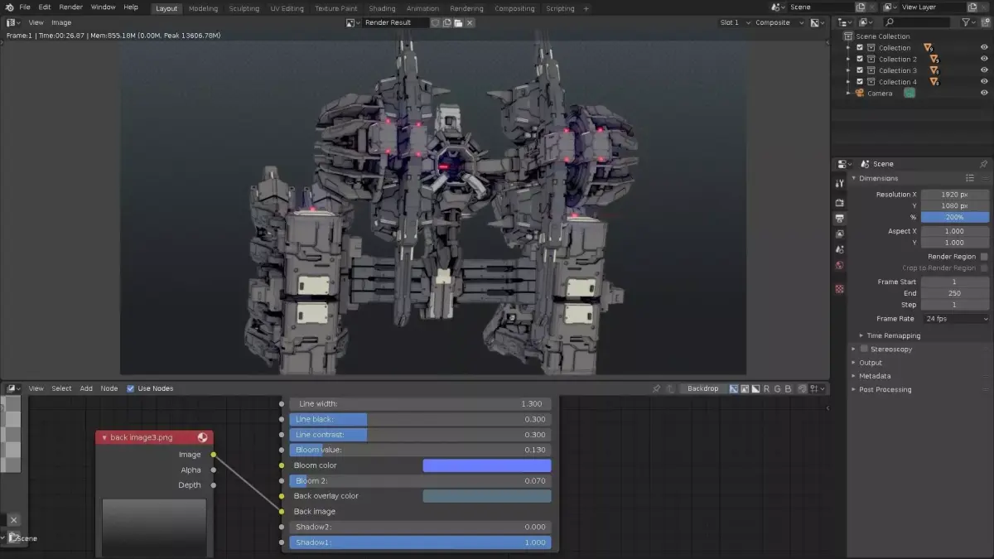Open the World properties tab icon

[x=840, y=265]
